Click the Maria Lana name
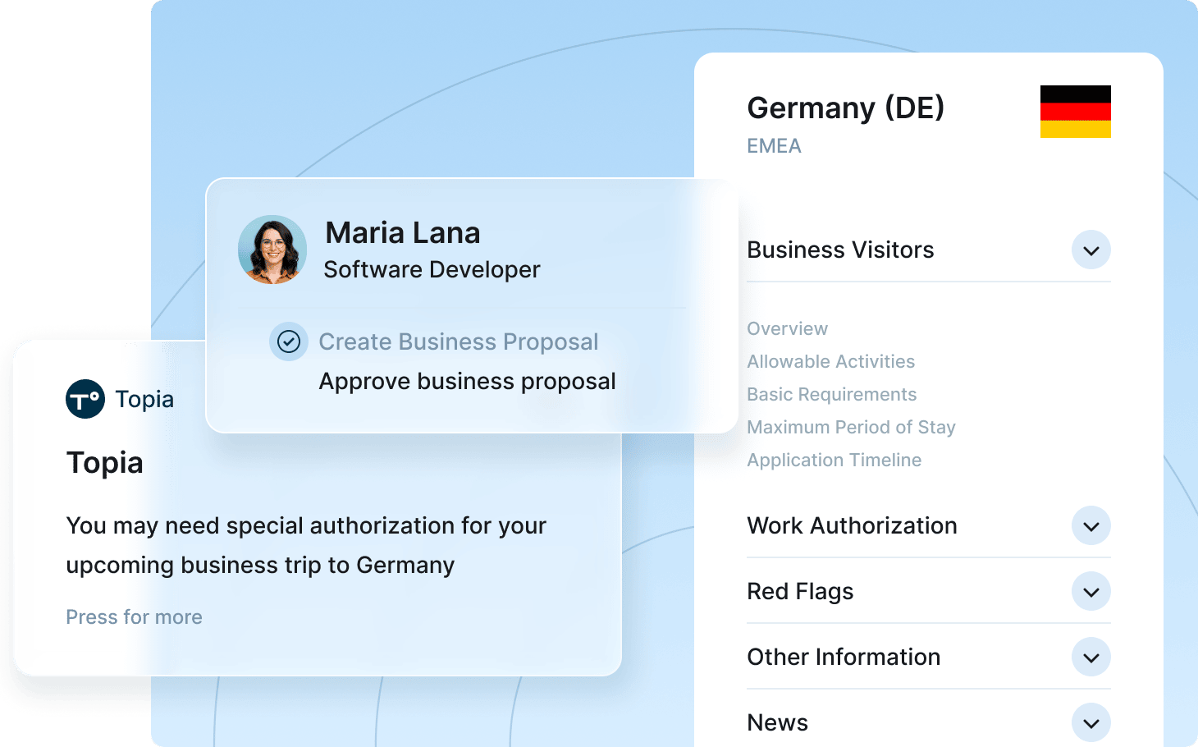1198x747 pixels. point(402,233)
